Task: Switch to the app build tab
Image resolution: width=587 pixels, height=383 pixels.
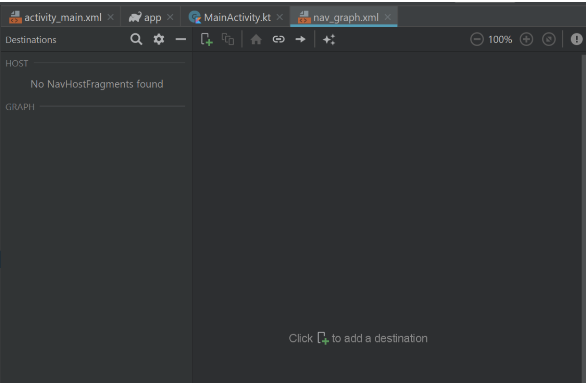Action: click(151, 16)
